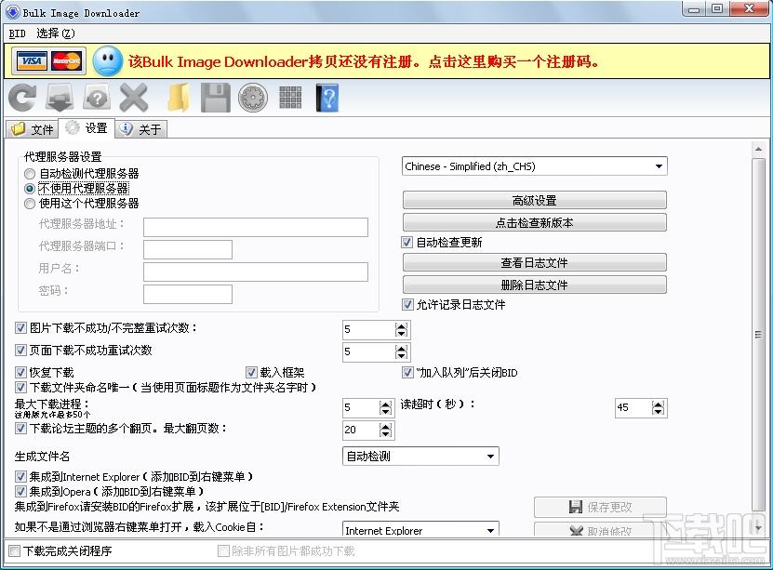
Task: Click the 用户名 input field
Action: click(x=256, y=272)
